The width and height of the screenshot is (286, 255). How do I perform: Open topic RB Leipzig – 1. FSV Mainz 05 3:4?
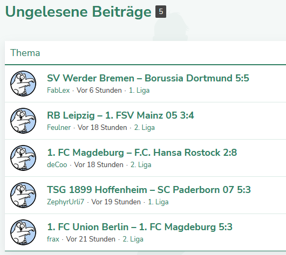[120, 115]
